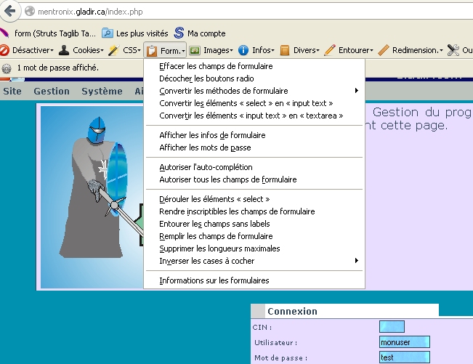Choose Convertir select en input text
The width and height of the screenshot is (473, 364).
pos(254,103)
